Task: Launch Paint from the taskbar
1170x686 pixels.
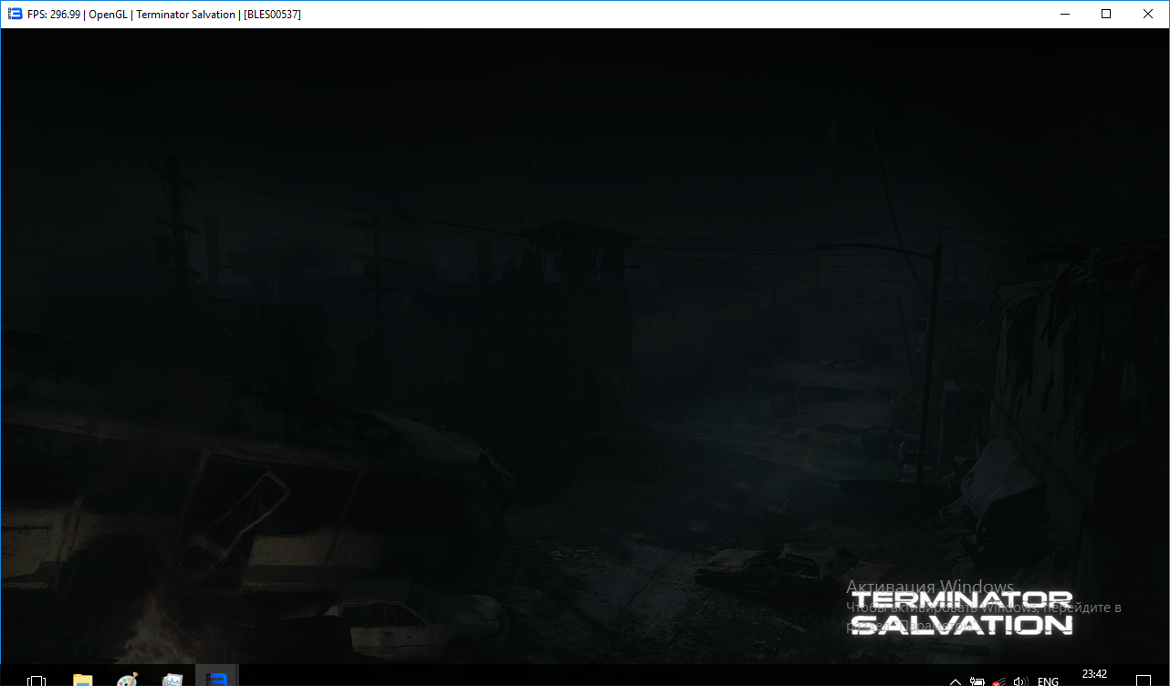Action: coord(127,680)
